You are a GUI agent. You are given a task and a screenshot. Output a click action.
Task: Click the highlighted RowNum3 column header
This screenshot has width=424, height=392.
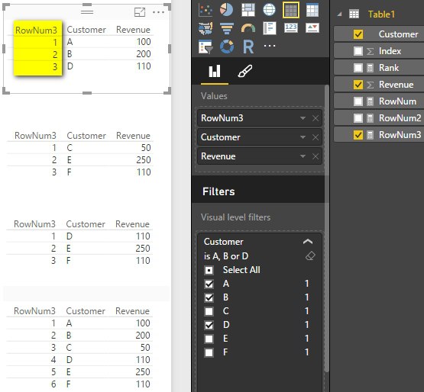[36, 31]
